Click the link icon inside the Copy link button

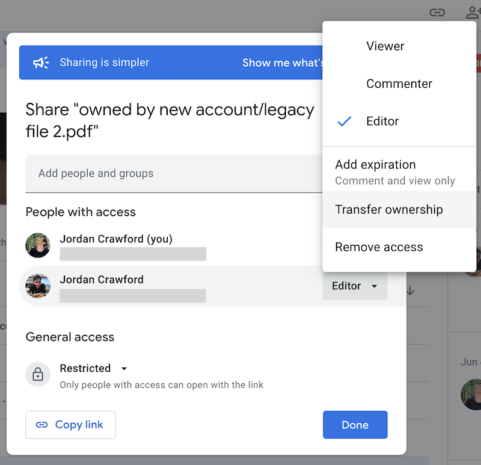tap(43, 425)
